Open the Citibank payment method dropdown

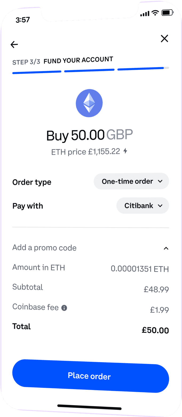143,206
